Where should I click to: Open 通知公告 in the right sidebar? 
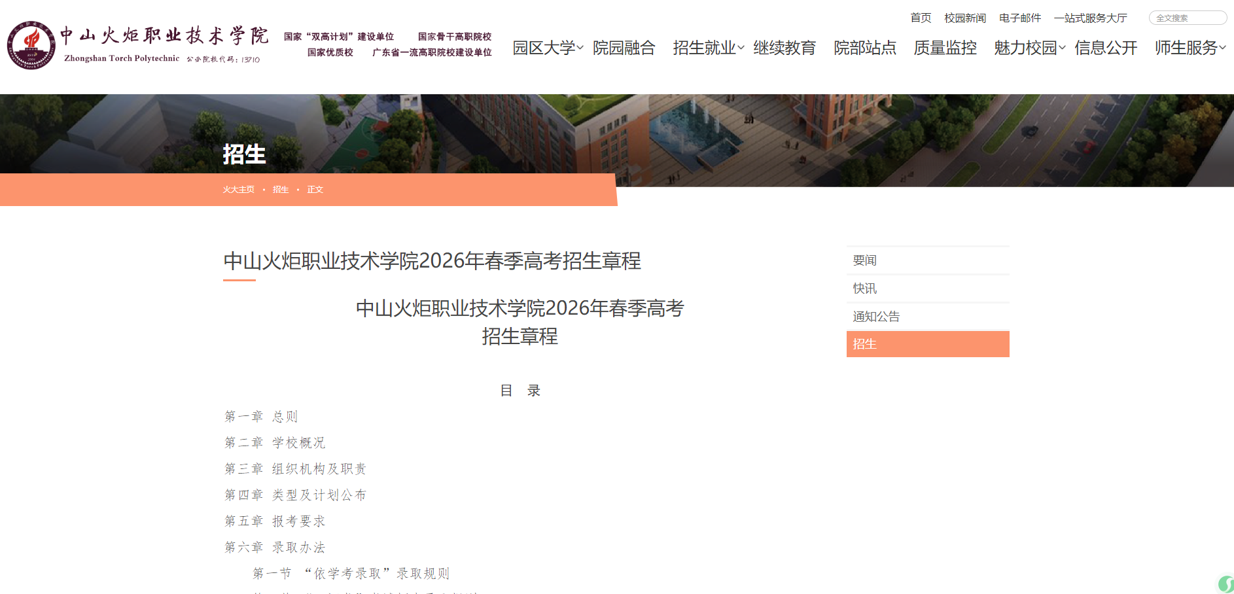pyautogui.click(x=875, y=316)
